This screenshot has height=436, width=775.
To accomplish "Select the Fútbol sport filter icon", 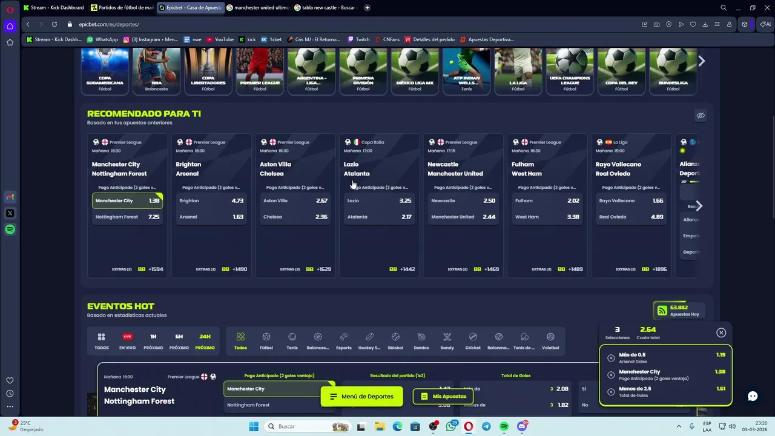I will tap(266, 340).
